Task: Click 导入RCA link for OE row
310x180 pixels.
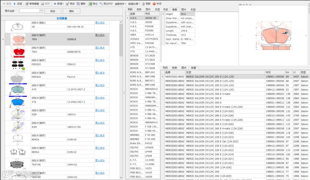Action: (100, 23)
